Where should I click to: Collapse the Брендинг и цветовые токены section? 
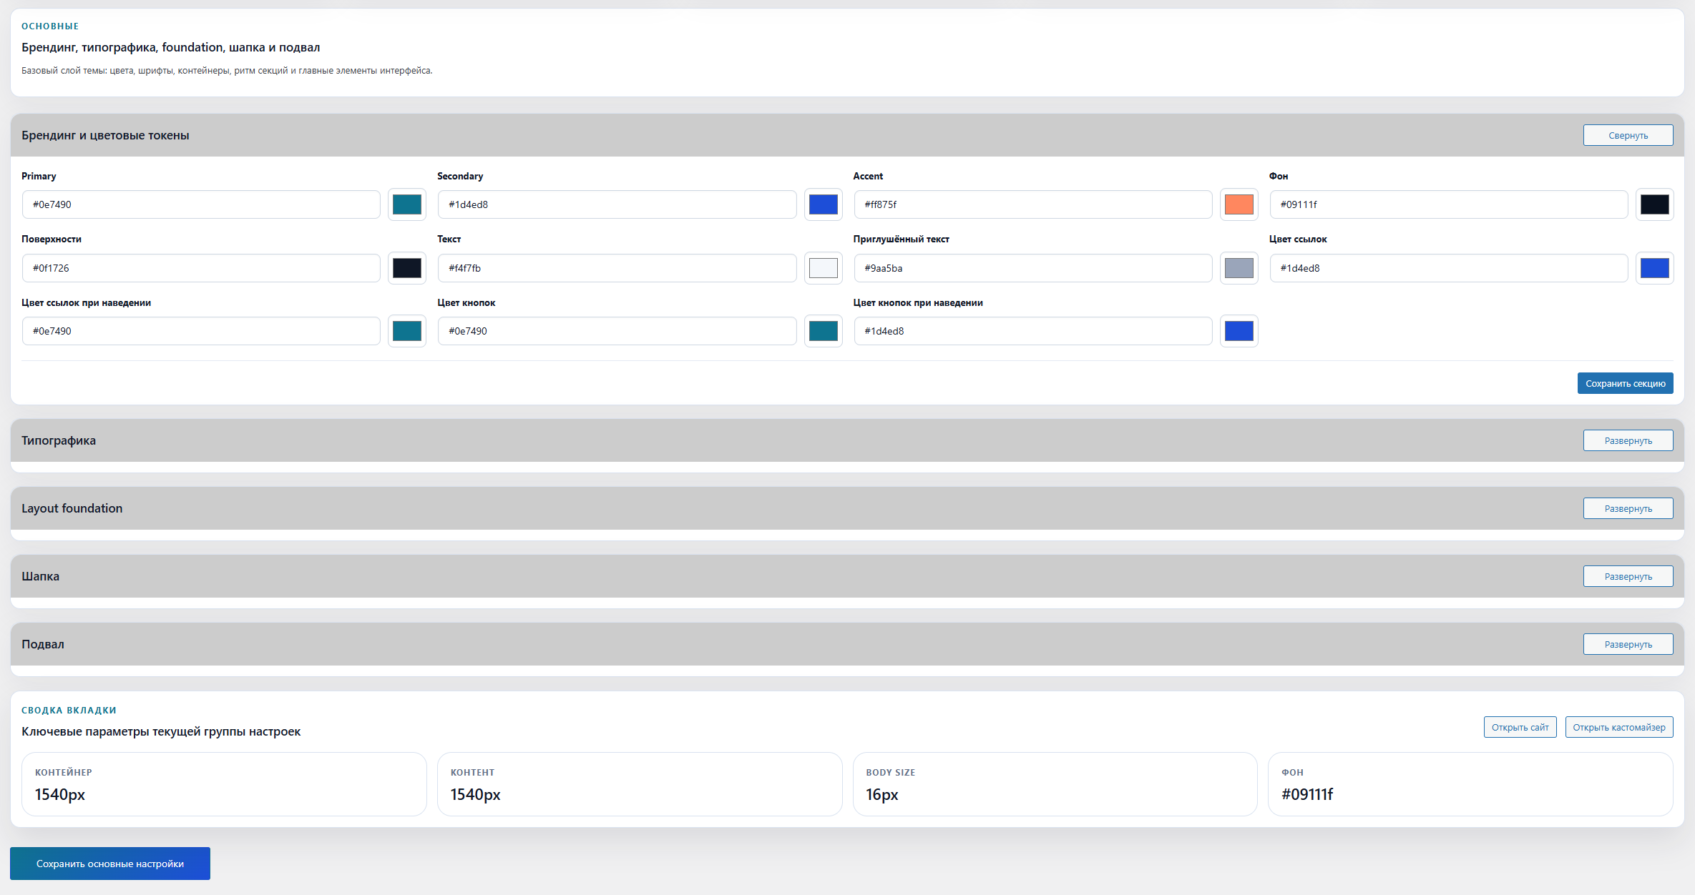click(1628, 135)
